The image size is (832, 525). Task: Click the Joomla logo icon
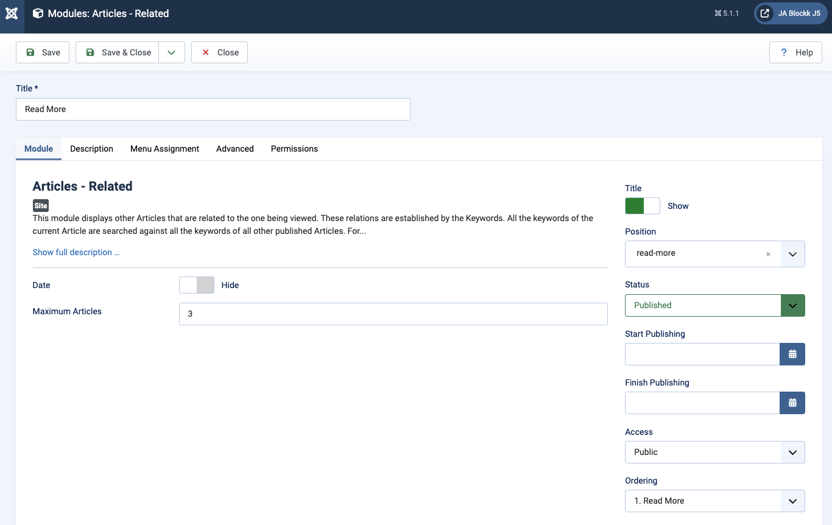tap(12, 13)
